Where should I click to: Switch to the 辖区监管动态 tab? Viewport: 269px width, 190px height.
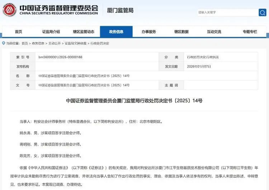tap(84, 32)
